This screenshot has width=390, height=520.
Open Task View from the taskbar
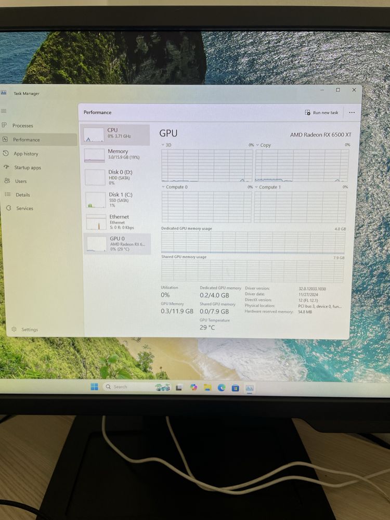[179, 387]
